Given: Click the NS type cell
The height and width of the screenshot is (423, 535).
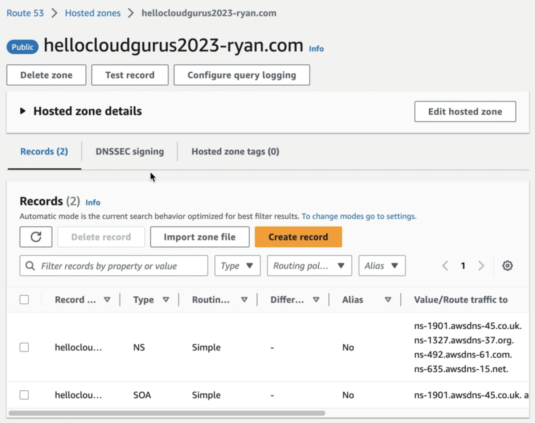Looking at the screenshot, I should [139, 347].
